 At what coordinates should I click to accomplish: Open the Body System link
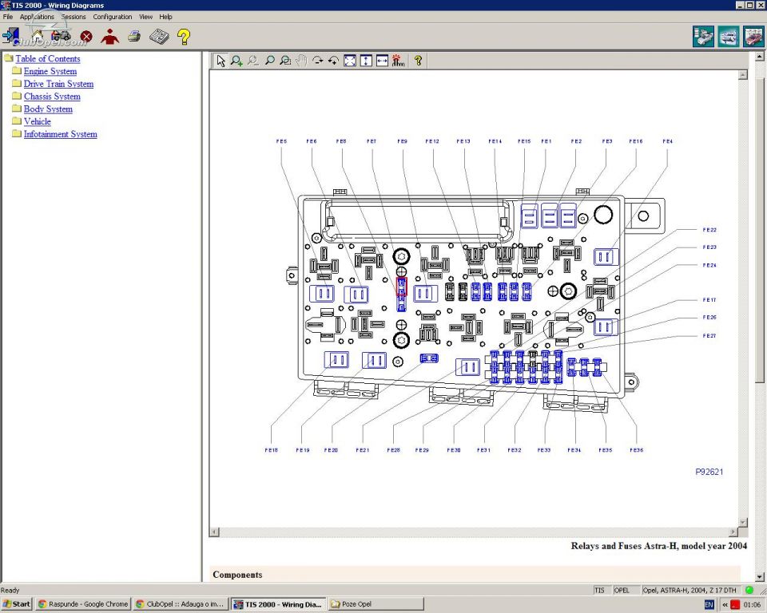tap(48, 109)
